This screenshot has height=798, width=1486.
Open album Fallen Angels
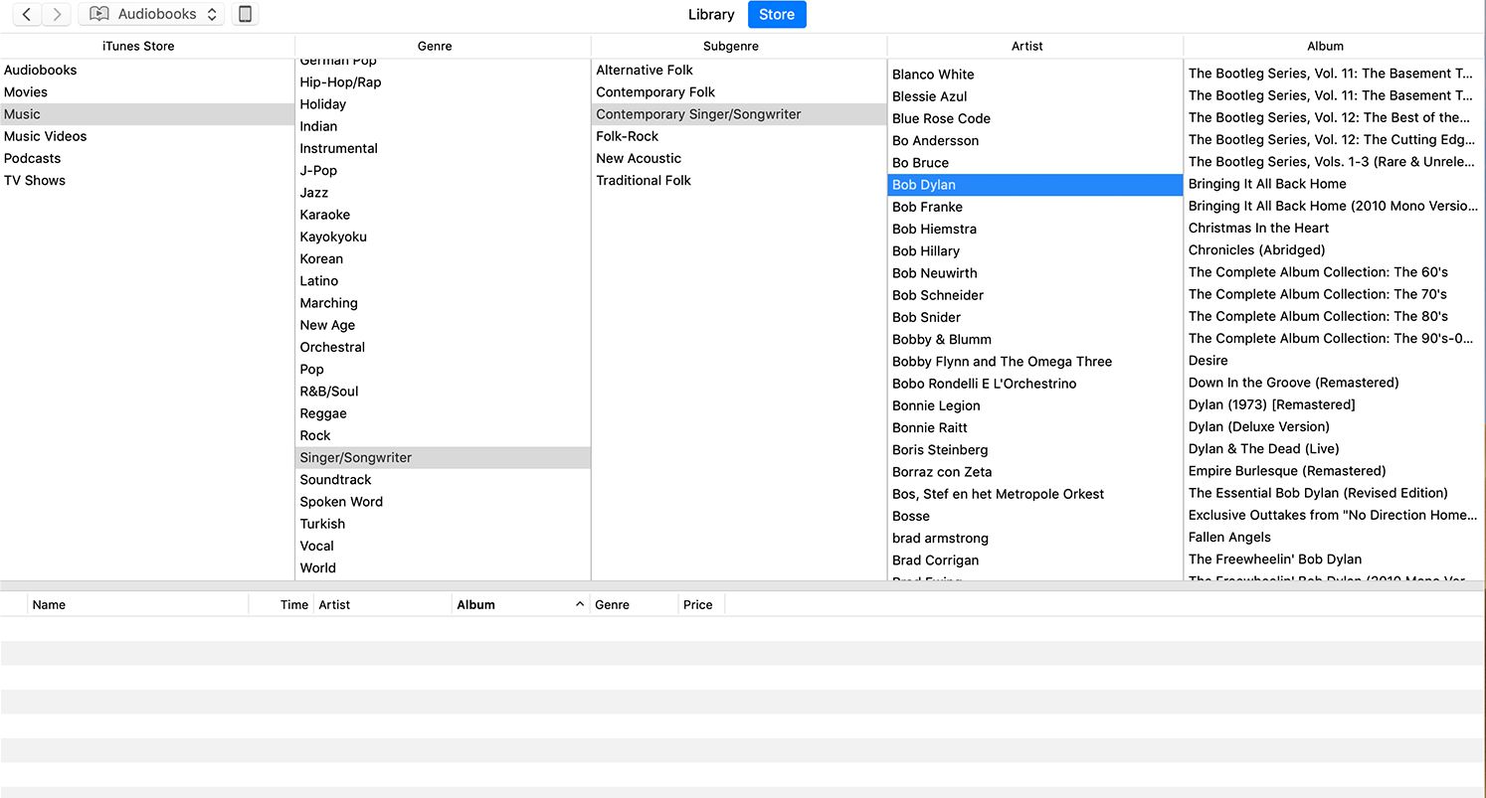[1332, 537]
